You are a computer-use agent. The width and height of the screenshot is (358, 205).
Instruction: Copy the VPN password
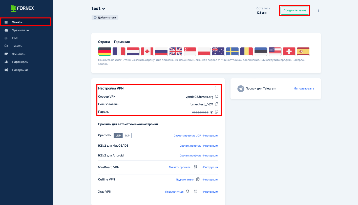217,112
